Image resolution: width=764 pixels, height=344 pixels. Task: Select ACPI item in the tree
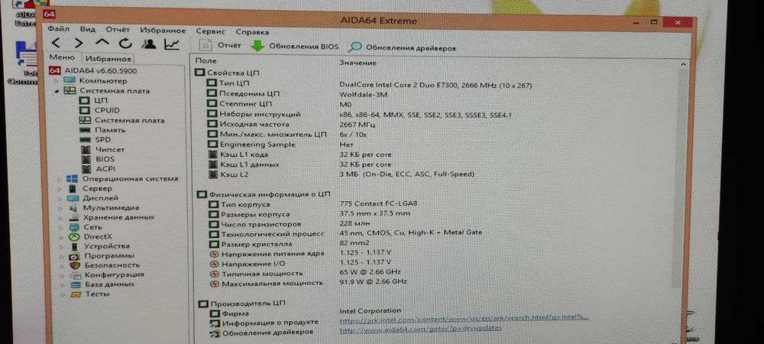pyautogui.click(x=98, y=169)
